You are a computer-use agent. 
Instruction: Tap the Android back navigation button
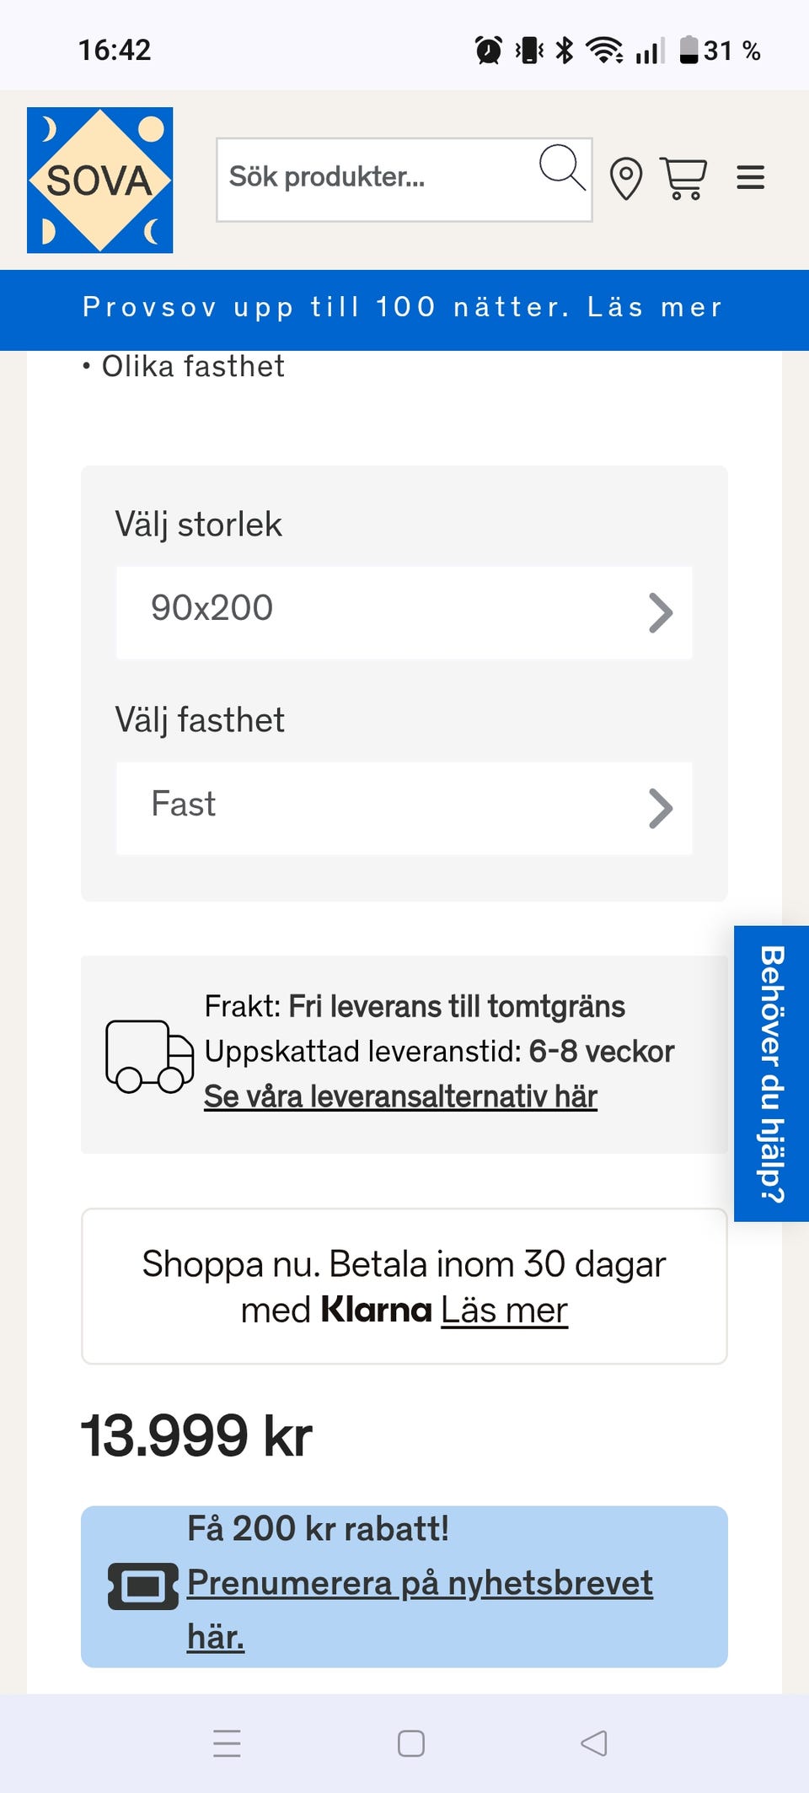594,1743
